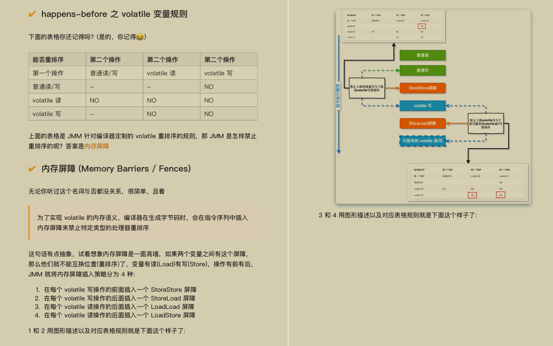553x346 pixels.
Task: Select the heading happens-before 之 volatile 变量规则
Action: tap(114, 14)
